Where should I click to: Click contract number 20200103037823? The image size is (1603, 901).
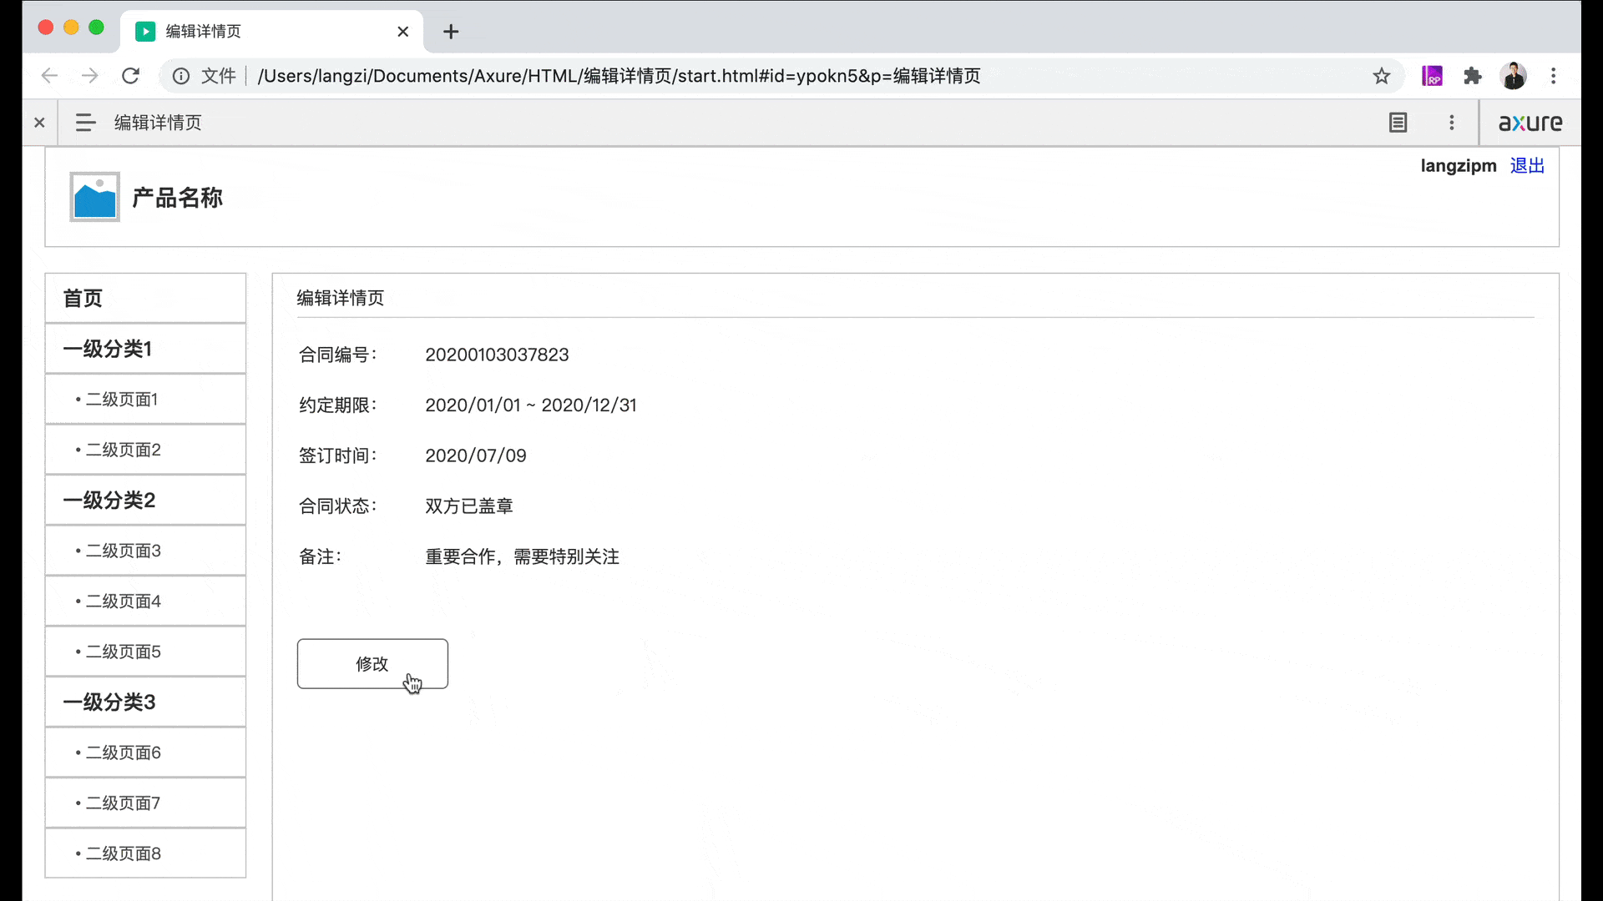[x=497, y=355]
